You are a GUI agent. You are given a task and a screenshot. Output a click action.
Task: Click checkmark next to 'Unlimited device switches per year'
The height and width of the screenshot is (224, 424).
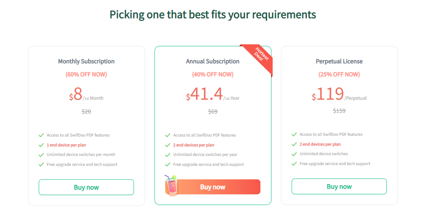[x=168, y=155]
